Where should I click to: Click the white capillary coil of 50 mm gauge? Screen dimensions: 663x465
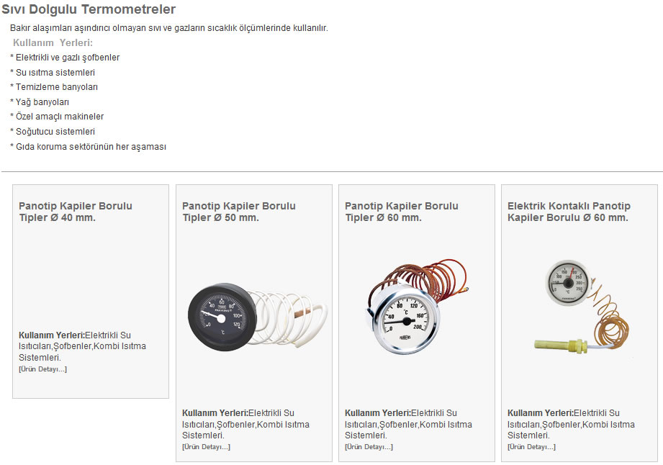pos(292,317)
